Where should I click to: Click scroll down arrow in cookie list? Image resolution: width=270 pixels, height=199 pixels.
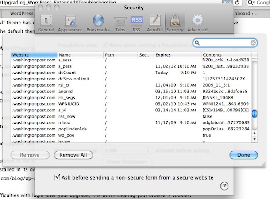pyautogui.click(x=255, y=139)
